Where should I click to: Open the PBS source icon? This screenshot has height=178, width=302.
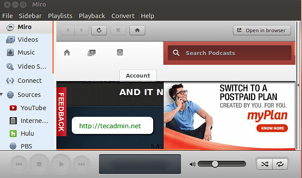coord(13,146)
